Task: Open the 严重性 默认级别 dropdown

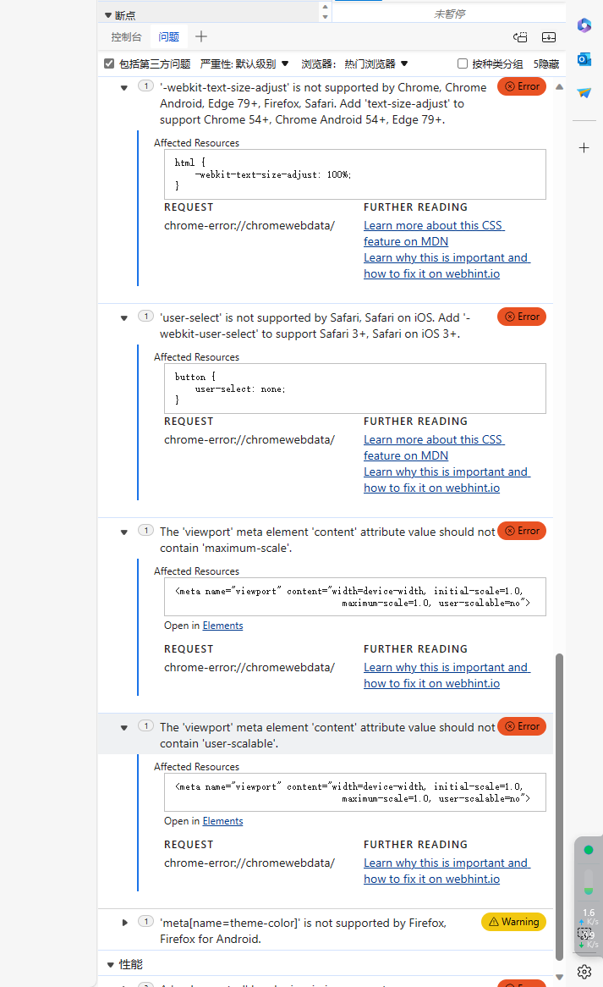Action: (x=245, y=63)
